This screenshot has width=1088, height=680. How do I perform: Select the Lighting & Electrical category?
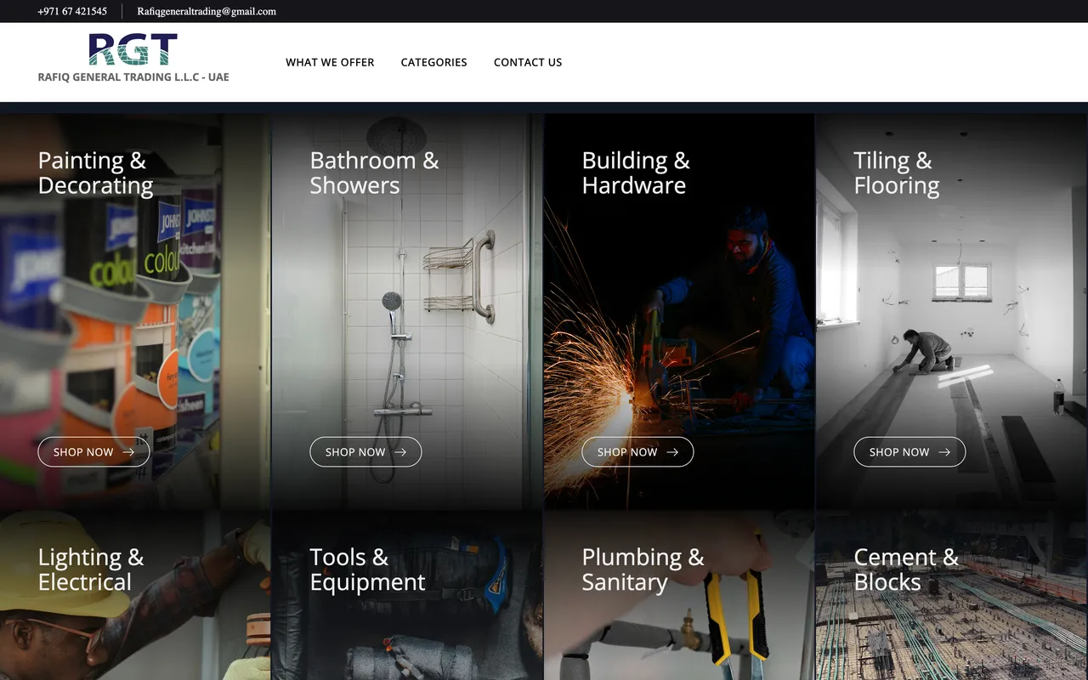(91, 569)
